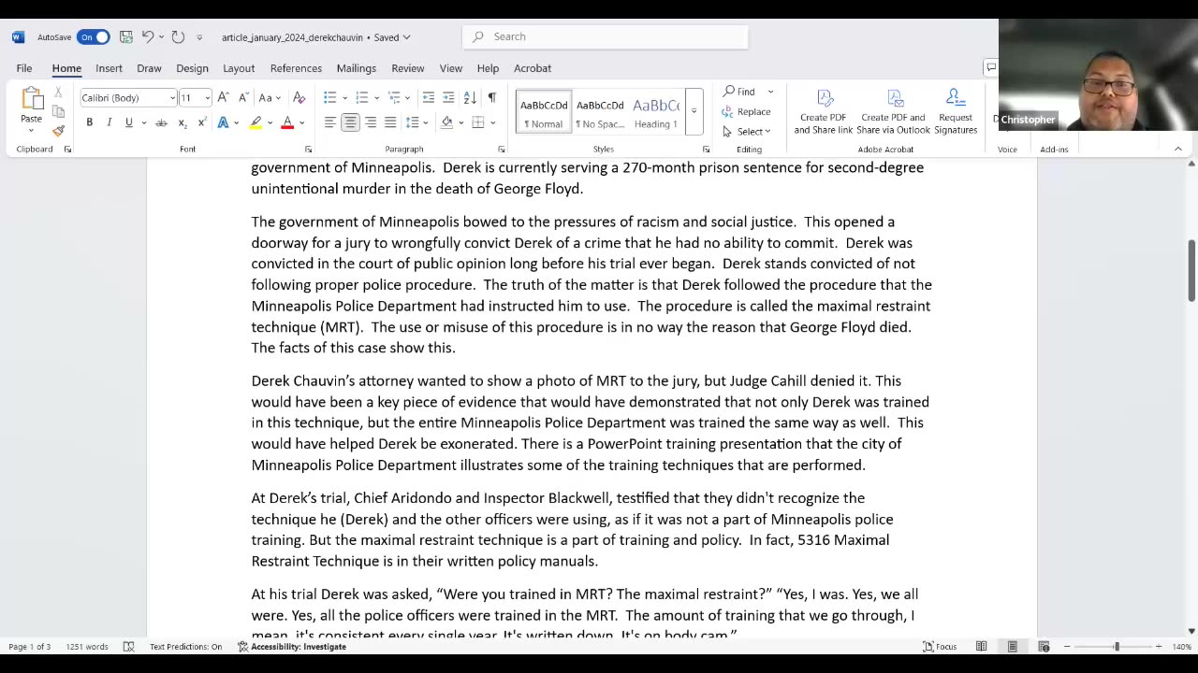1198x673 pixels.
Task: Click the Search box in title bar
Action: (605, 36)
